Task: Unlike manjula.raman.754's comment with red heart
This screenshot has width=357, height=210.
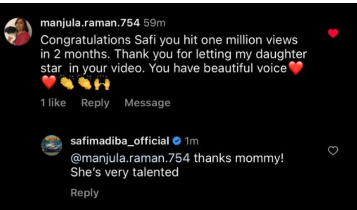Action: 333,34
